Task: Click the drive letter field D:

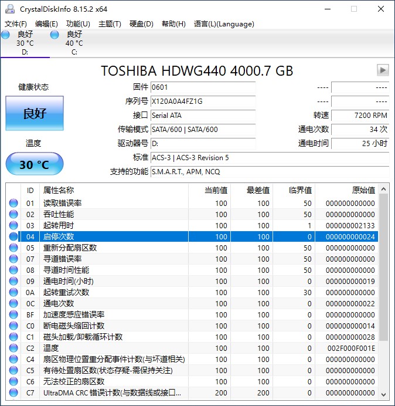Action: coord(203,143)
